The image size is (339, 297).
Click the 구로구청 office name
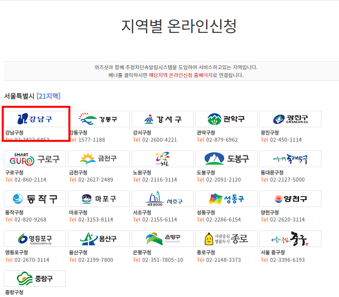pos(14,173)
